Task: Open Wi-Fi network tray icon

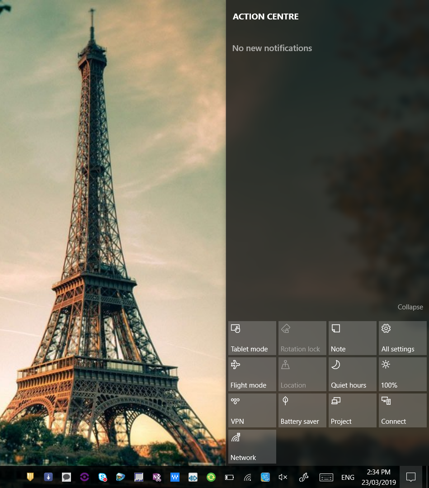Action: pos(247,477)
